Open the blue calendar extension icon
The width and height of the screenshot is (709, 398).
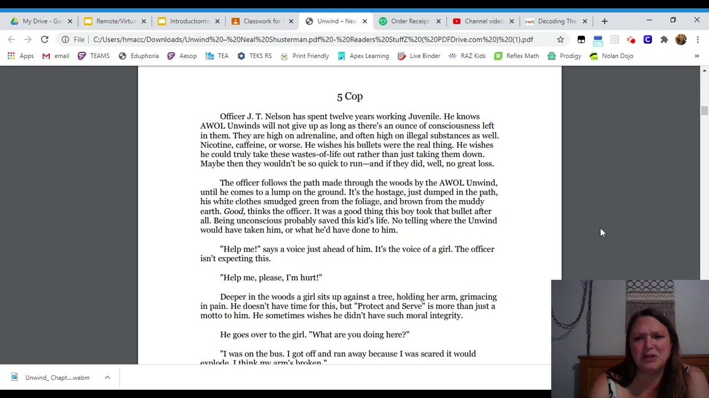[x=598, y=39]
